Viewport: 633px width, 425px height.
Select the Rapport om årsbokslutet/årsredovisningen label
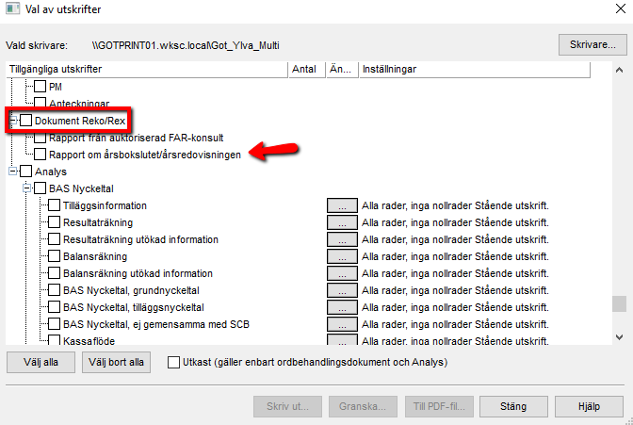click(145, 155)
